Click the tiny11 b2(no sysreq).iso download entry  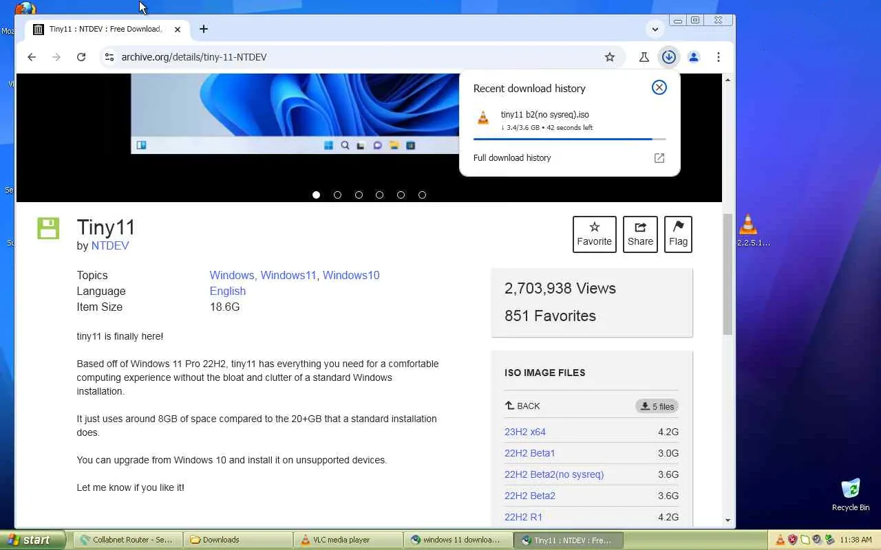pyautogui.click(x=570, y=121)
